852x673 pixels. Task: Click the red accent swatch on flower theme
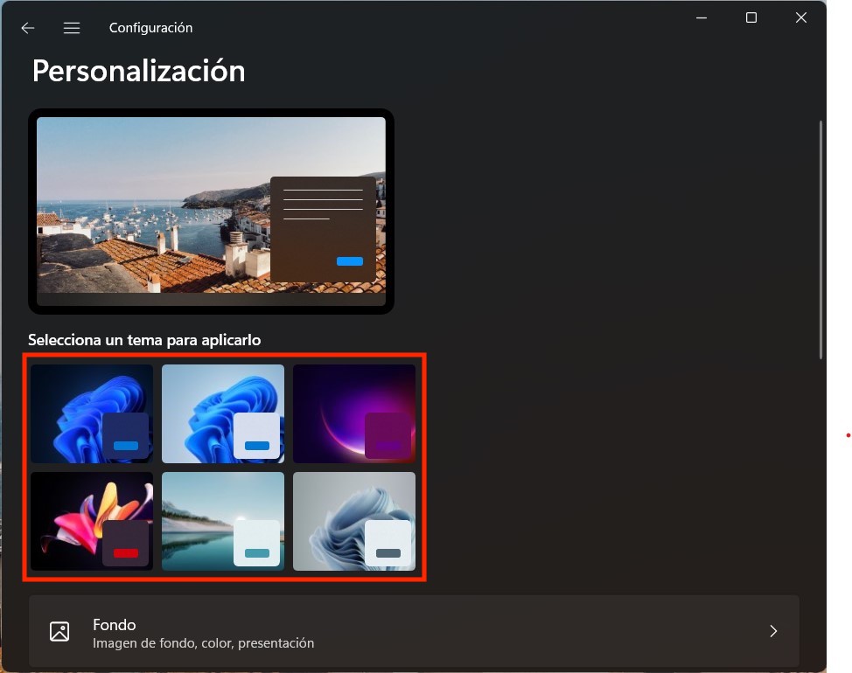click(126, 552)
